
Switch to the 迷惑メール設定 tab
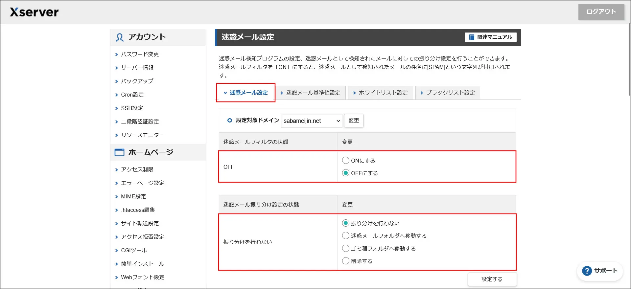click(x=245, y=93)
